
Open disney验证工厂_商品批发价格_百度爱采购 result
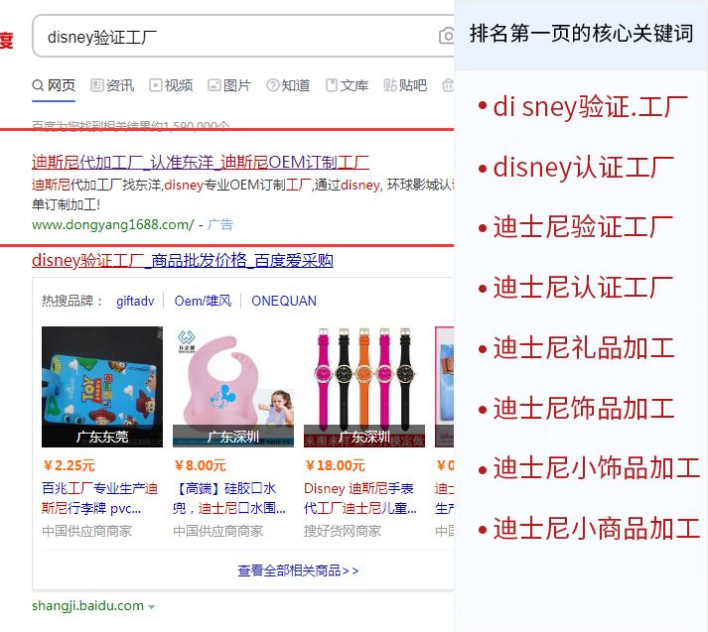coord(183,260)
